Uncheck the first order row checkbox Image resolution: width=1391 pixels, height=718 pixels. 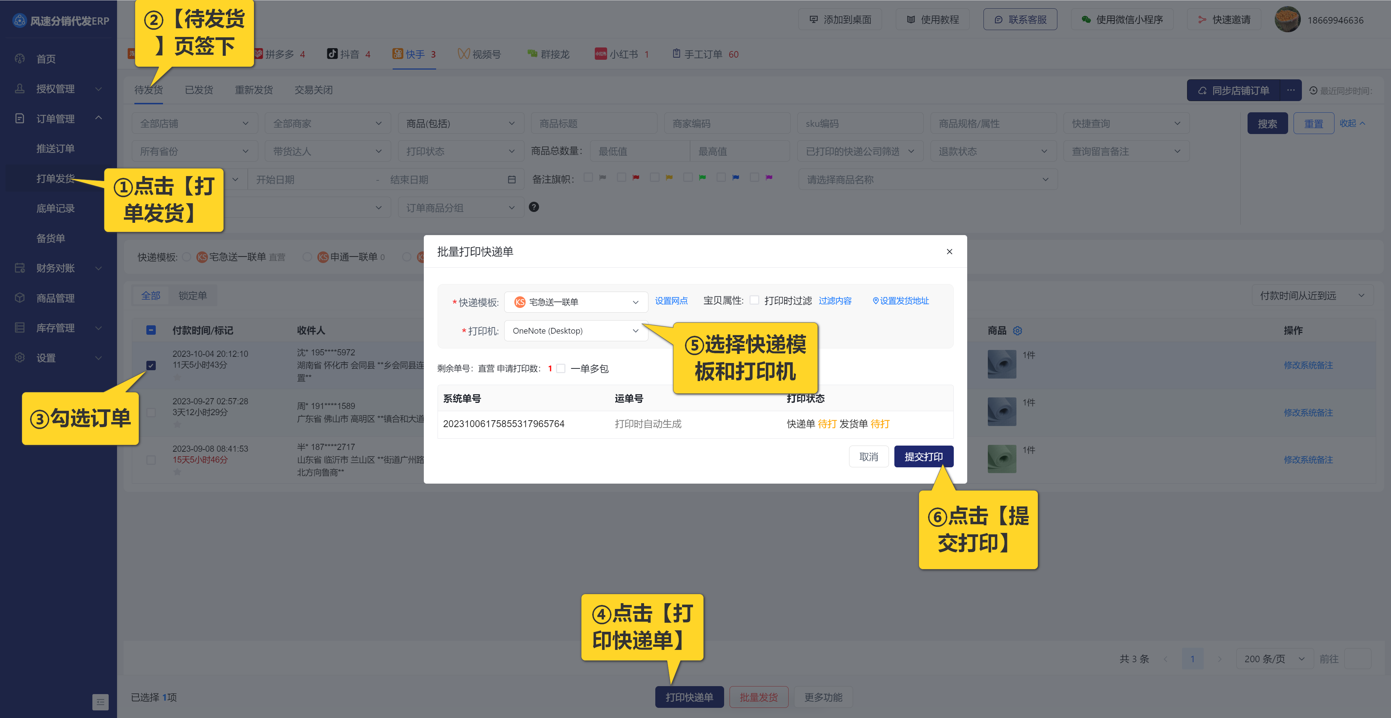point(151,366)
